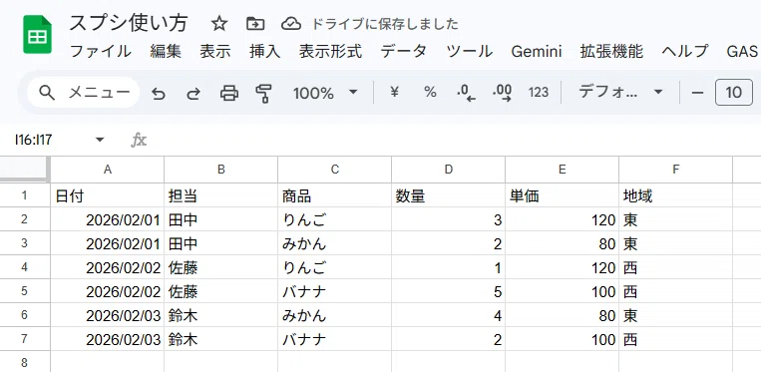Screen dimensions: 761x372
Task: Select column A header
Action: 108,170
